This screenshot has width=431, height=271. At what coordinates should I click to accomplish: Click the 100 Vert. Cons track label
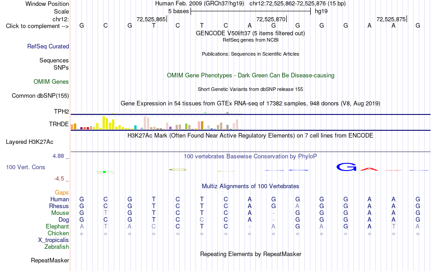click(25, 167)
